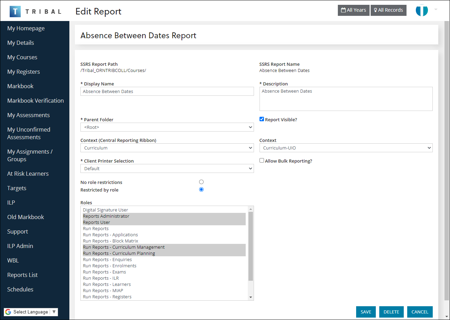The width and height of the screenshot is (450, 320).
Task: Open Schedules from the sidebar
Action: (20, 289)
